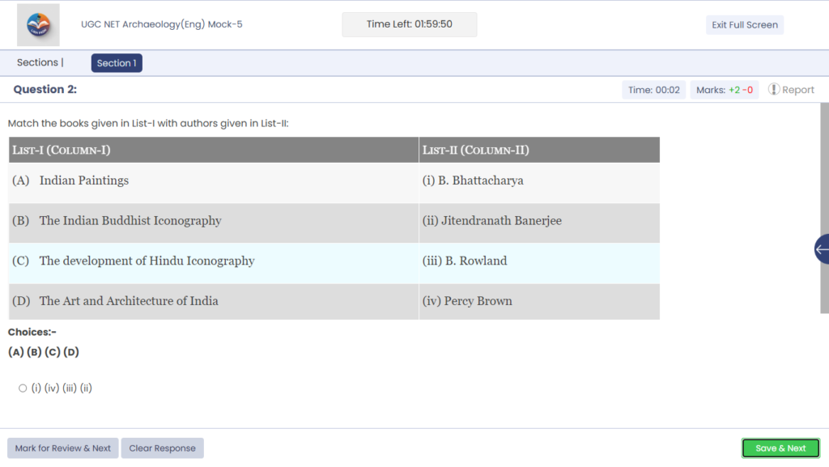Click the Percy Brown cell in List-II
The width and height of the screenshot is (829, 467).
coord(538,301)
